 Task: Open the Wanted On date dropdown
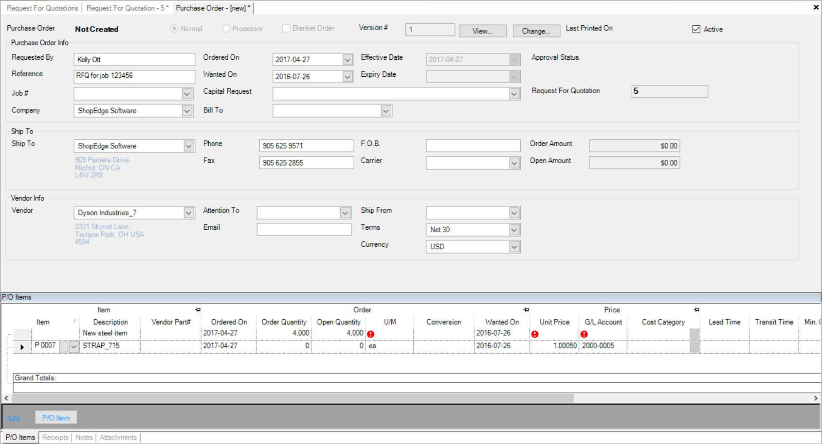[347, 76]
